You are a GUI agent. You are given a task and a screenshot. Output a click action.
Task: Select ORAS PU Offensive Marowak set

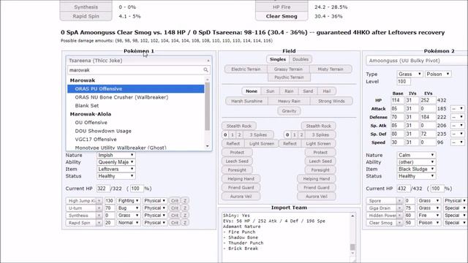pos(136,88)
